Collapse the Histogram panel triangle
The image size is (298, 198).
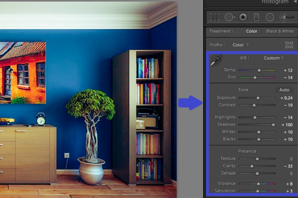pos(295,2)
